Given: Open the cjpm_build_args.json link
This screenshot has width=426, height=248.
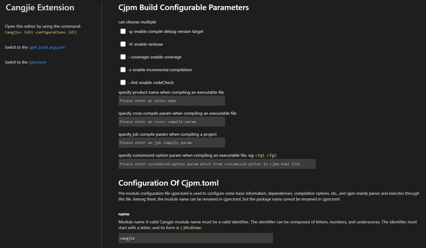Looking at the screenshot, I should click(x=47, y=47).
